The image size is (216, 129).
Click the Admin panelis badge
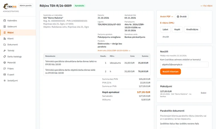coord(25,5)
